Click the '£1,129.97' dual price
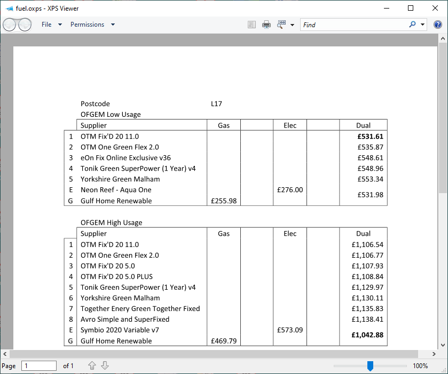Viewport: 448px width, 374px height. 367,287
